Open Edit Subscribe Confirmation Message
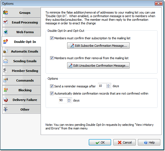Viewport: 165px width, 151px height. (98, 45)
